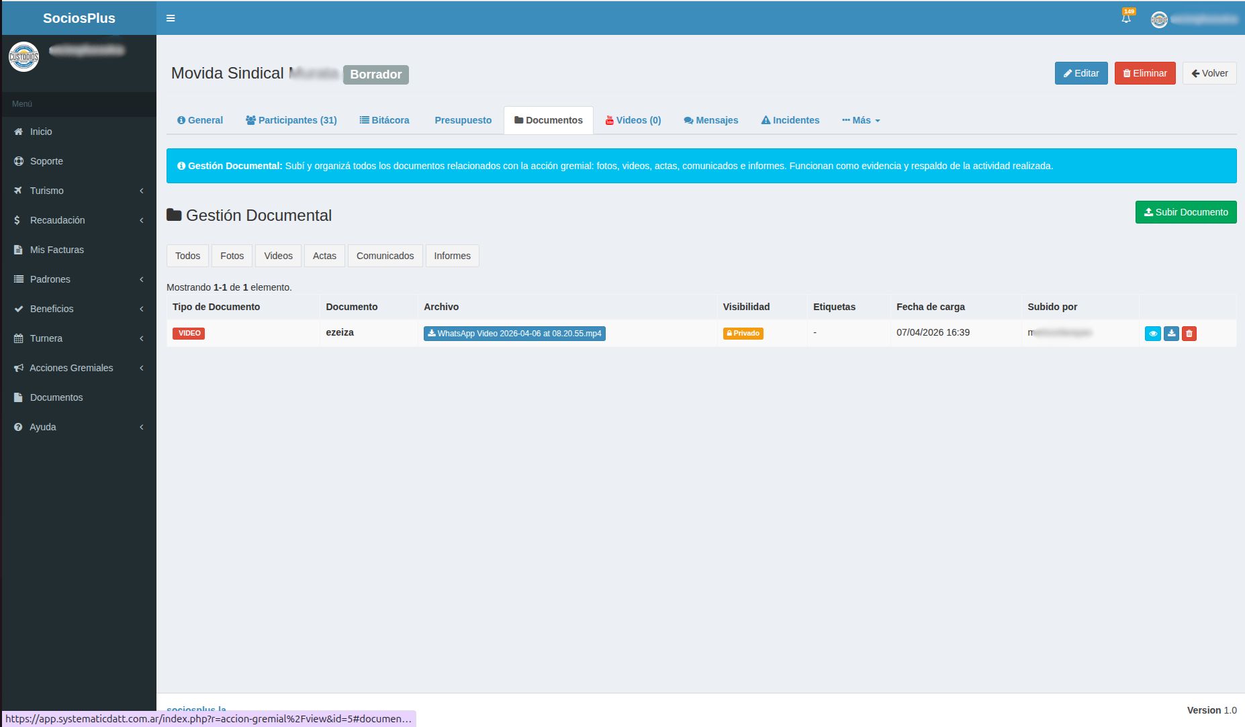This screenshot has width=1245, height=727.
Task: Switch to the Participantes (31) tab
Action: tap(291, 120)
